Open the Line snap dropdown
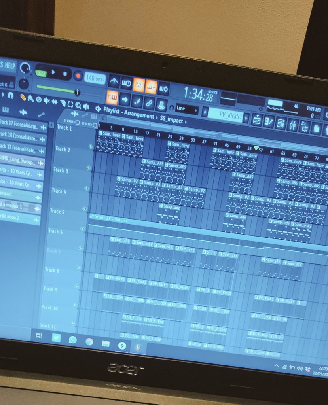The image size is (328, 405). click(x=187, y=109)
